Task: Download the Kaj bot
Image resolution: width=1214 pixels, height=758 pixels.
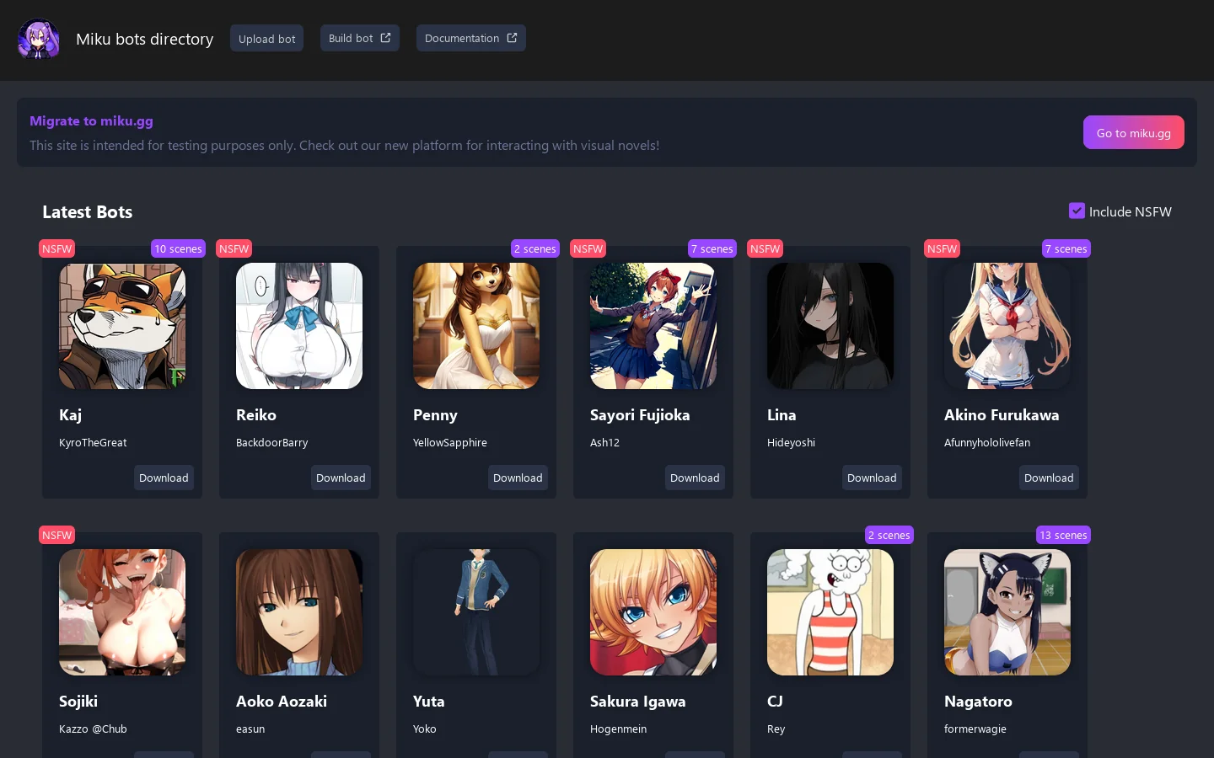Action: [x=164, y=478]
